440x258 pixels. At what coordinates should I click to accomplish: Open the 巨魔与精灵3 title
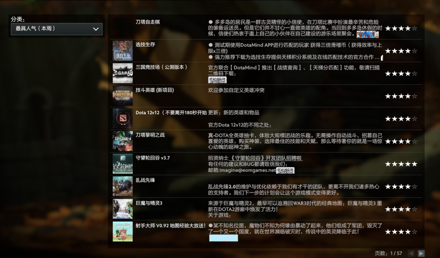coord(149,203)
